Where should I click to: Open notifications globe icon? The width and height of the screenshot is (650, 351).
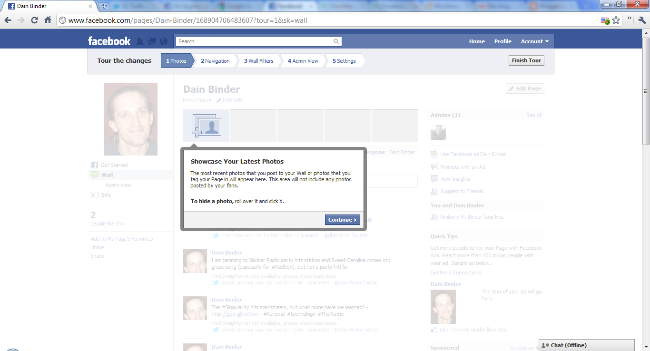tap(164, 41)
